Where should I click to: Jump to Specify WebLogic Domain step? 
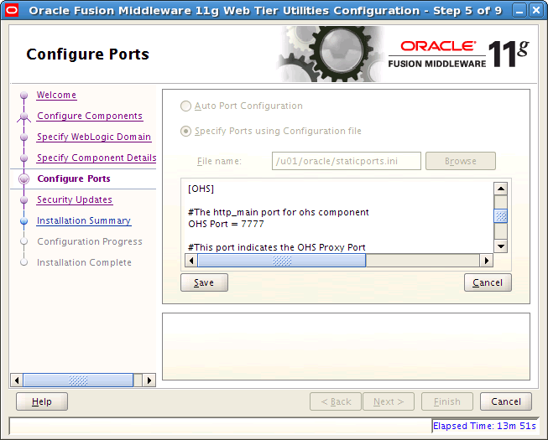(x=94, y=137)
